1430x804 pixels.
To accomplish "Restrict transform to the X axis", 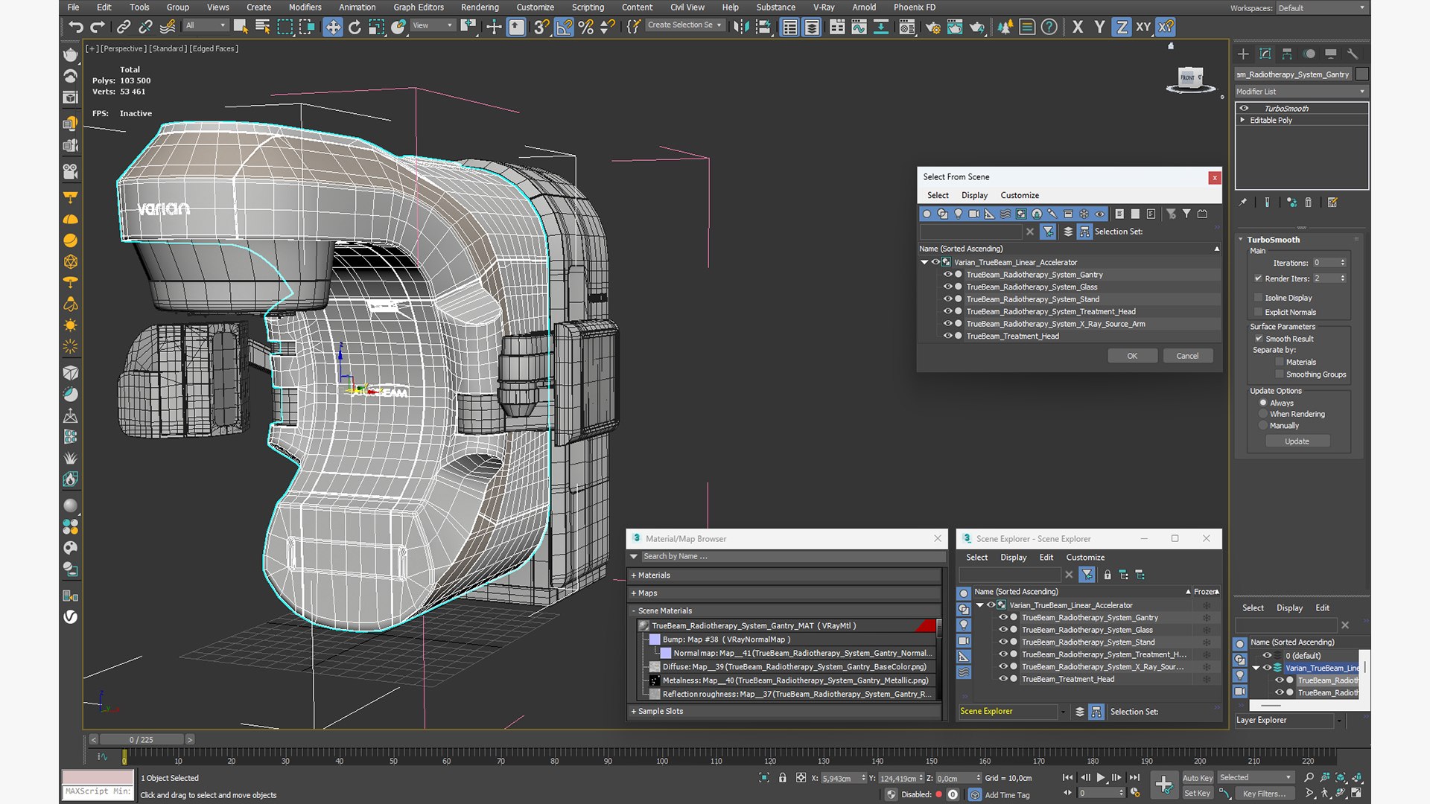I will pos(1078,28).
